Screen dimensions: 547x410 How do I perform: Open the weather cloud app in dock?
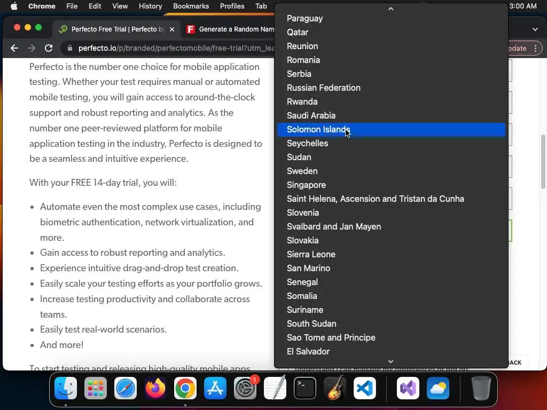(x=438, y=388)
